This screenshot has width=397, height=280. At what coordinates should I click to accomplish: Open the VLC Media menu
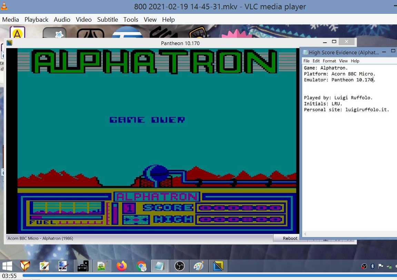coord(10,20)
